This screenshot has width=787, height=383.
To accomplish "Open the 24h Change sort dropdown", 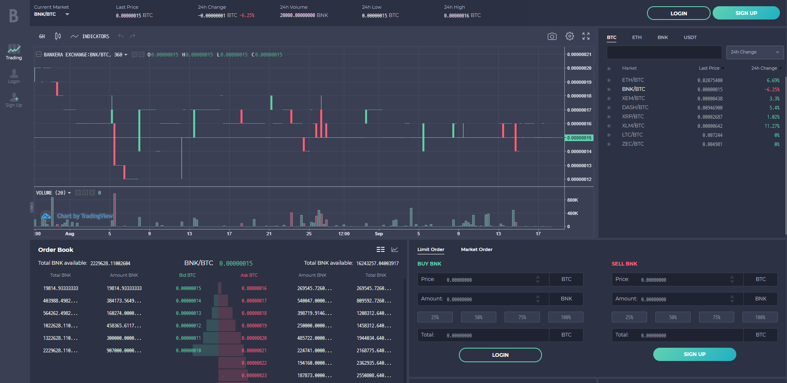I will coord(755,52).
